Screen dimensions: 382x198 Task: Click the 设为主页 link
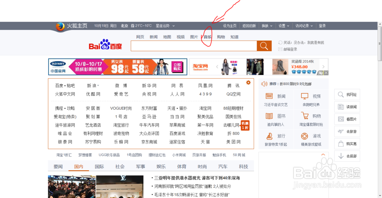[230, 26]
